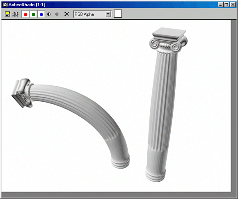The width and height of the screenshot is (238, 199).
Task: Open the ActiveShade window system menu icon
Action: click(5, 5)
